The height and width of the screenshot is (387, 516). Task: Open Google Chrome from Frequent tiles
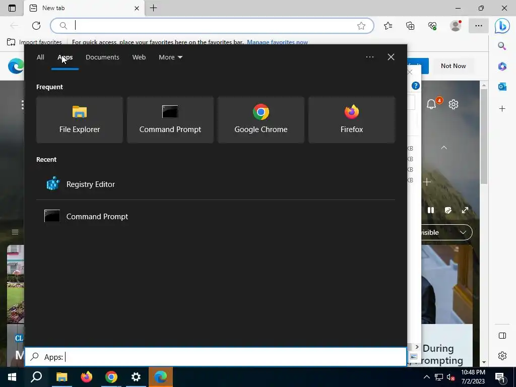point(261,120)
